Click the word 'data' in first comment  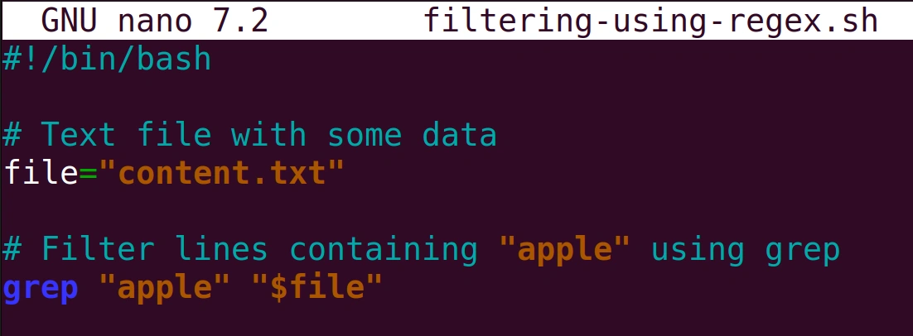(x=460, y=135)
